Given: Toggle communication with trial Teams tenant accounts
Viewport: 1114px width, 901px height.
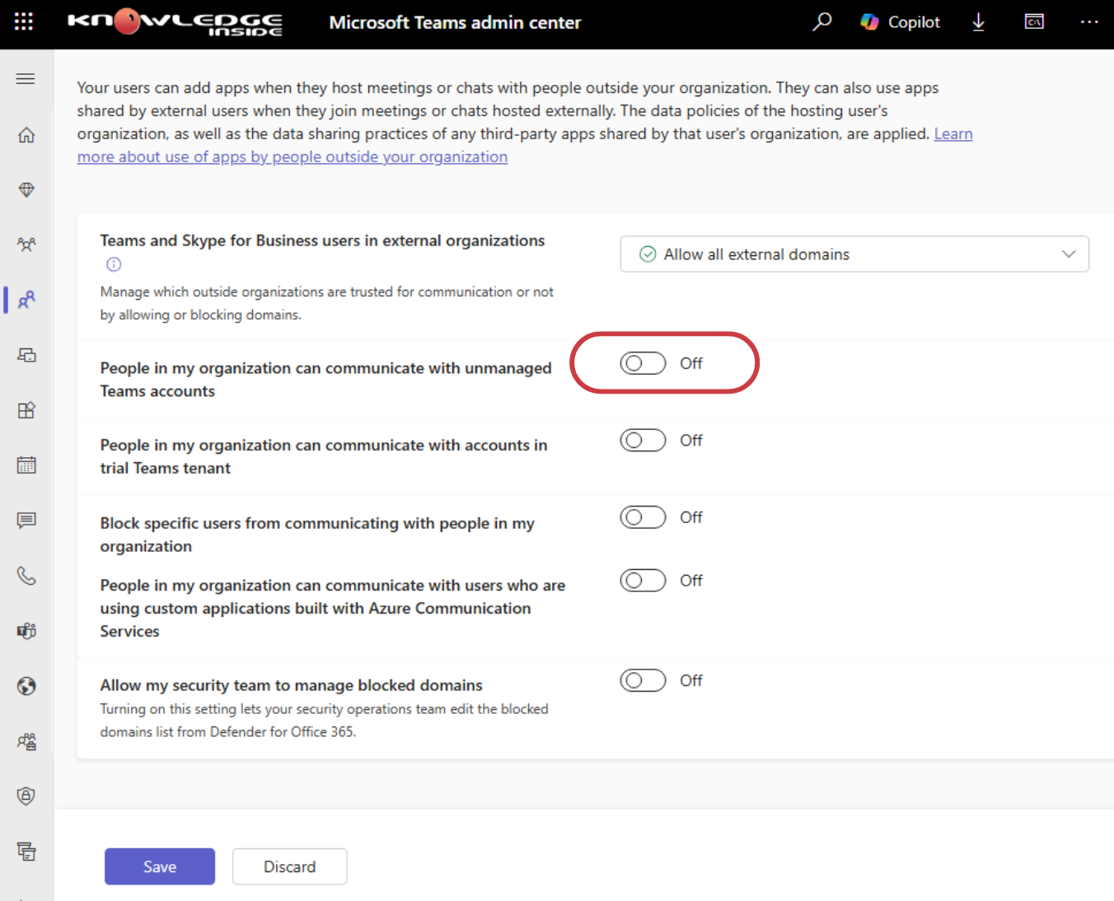Looking at the screenshot, I should click(x=643, y=441).
